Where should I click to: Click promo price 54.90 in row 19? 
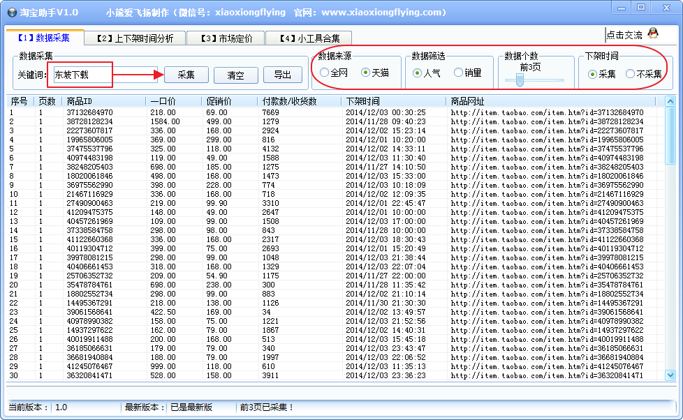coord(217,276)
